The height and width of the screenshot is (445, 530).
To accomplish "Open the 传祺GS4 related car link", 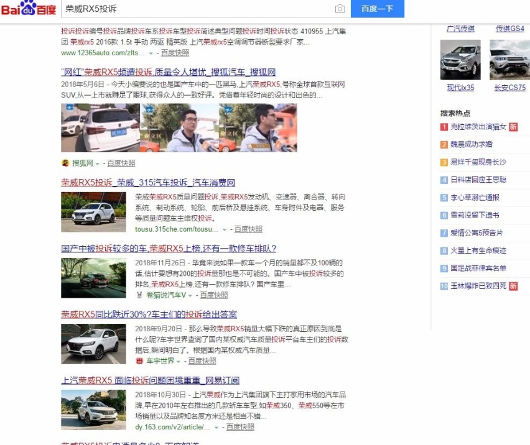I will 509,29.
